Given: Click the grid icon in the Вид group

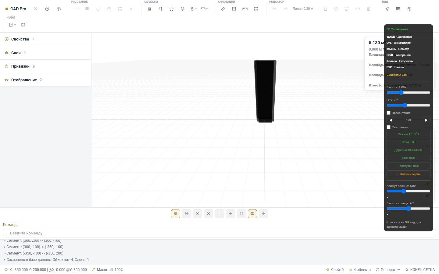Looking at the screenshot, I should click(x=398, y=9).
